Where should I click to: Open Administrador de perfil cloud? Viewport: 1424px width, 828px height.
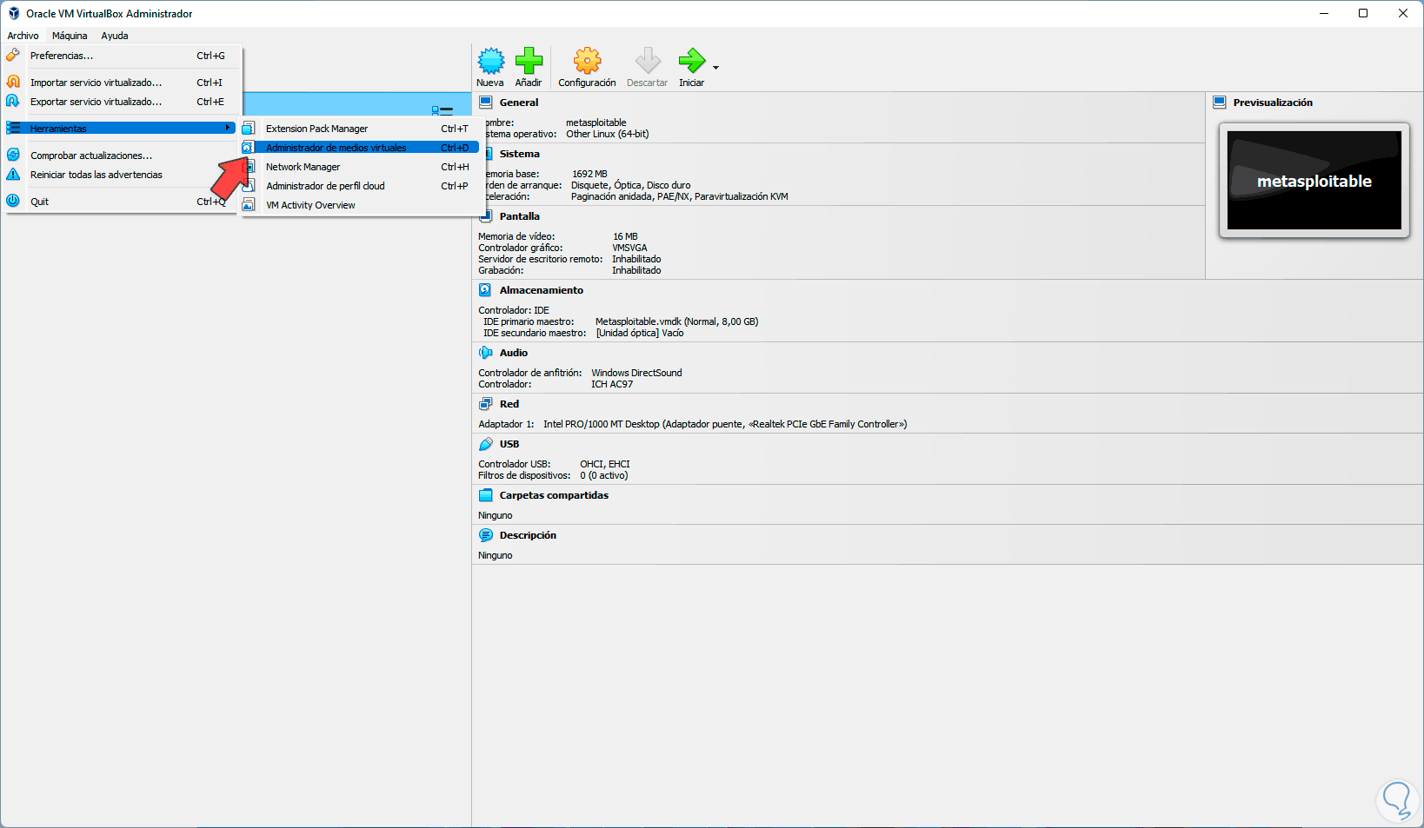(361, 186)
